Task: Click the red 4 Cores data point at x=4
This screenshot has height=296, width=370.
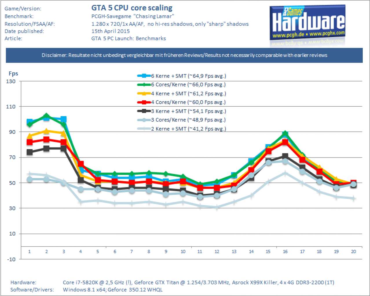Action: point(81,164)
